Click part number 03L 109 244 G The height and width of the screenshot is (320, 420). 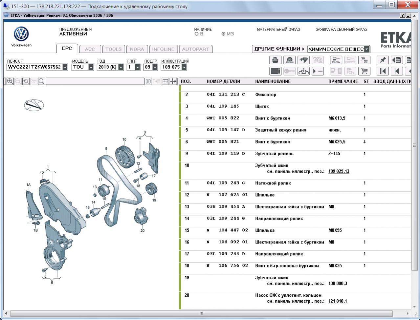(226, 219)
